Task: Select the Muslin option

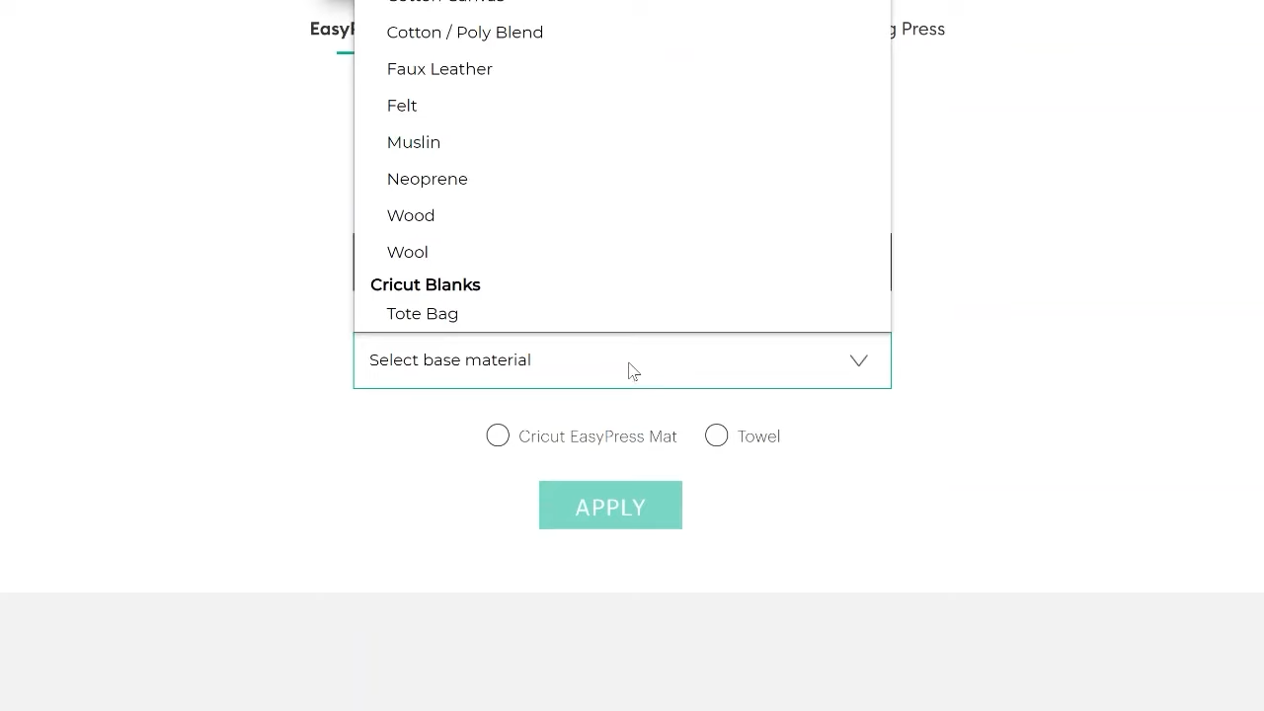Action: (x=414, y=142)
